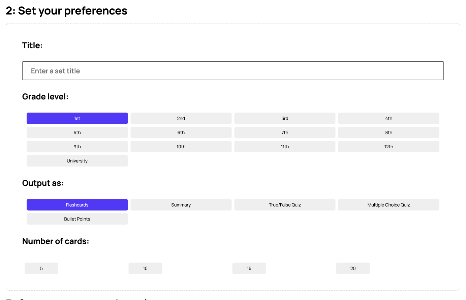
Task: Set number of cards to 5
Action: [41, 268]
